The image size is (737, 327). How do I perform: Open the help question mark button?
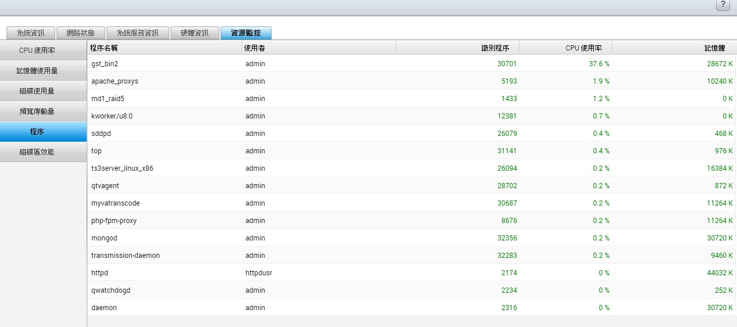[x=722, y=5]
